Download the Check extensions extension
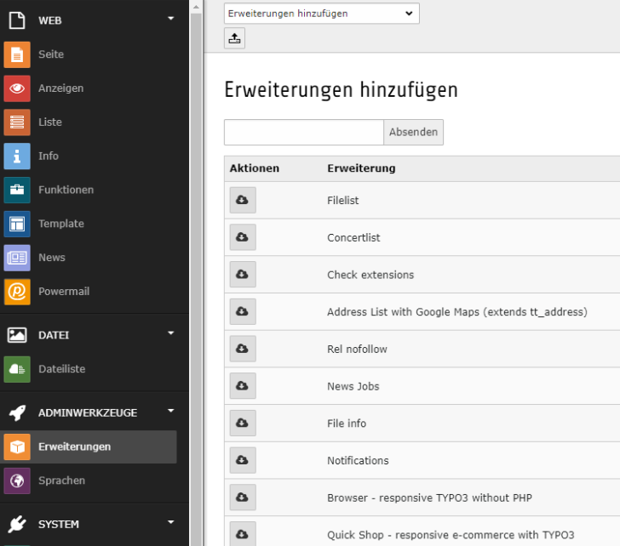This screenshot has width=620, height=546. [243, 275]
